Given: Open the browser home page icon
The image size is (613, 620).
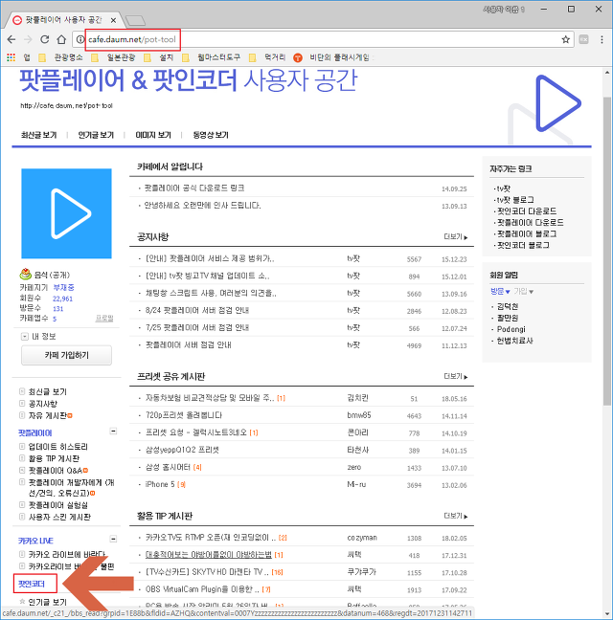Looking at the screenshot, I should coord(61,39).
